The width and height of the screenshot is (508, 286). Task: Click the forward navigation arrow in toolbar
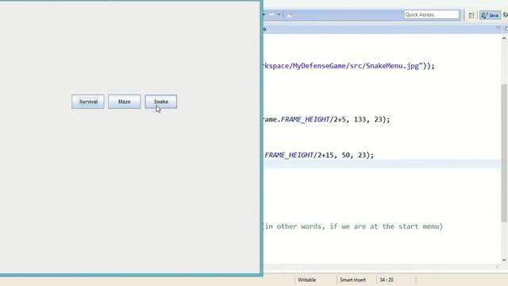(x=271, y=14)
